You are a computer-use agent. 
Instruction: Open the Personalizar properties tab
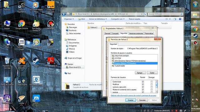(x=149, y=33)
